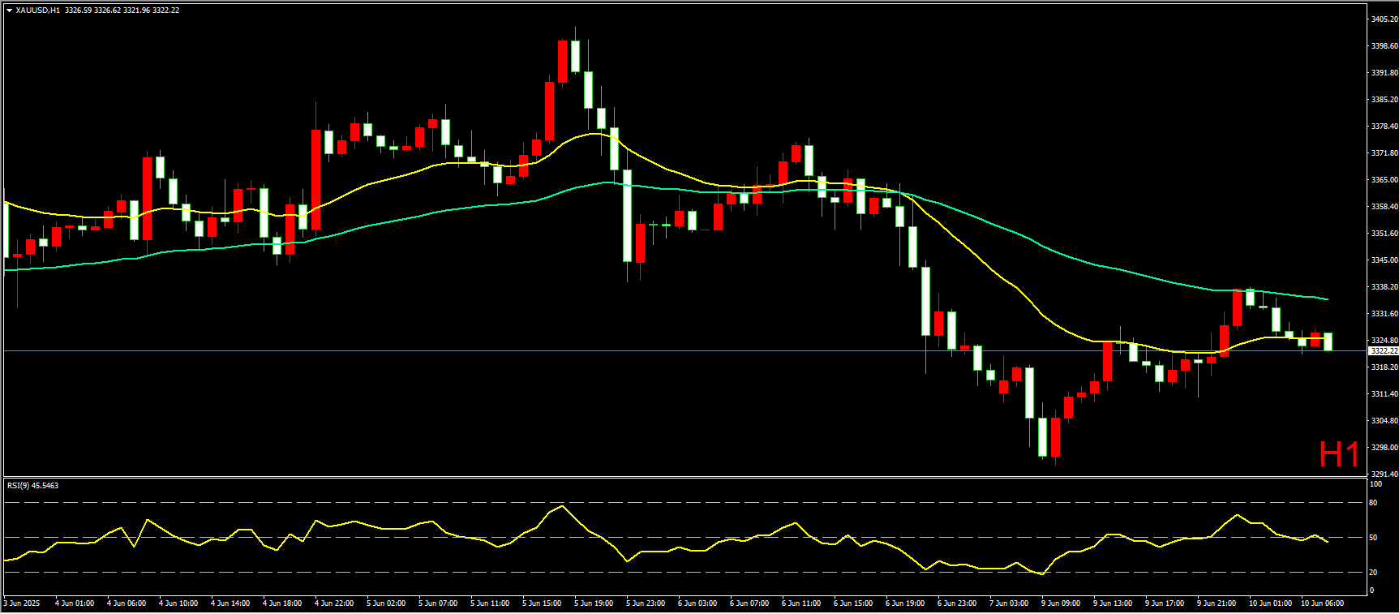Click the 3371.80 price axis value

click(x=1384, y=153)
